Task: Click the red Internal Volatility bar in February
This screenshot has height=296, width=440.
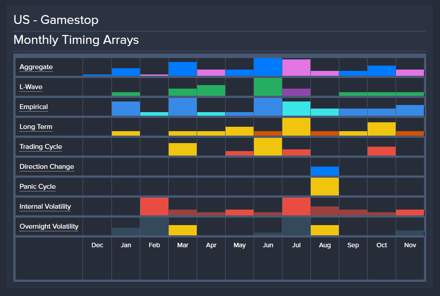Action: pyautogui.click(x=155, y=206)
